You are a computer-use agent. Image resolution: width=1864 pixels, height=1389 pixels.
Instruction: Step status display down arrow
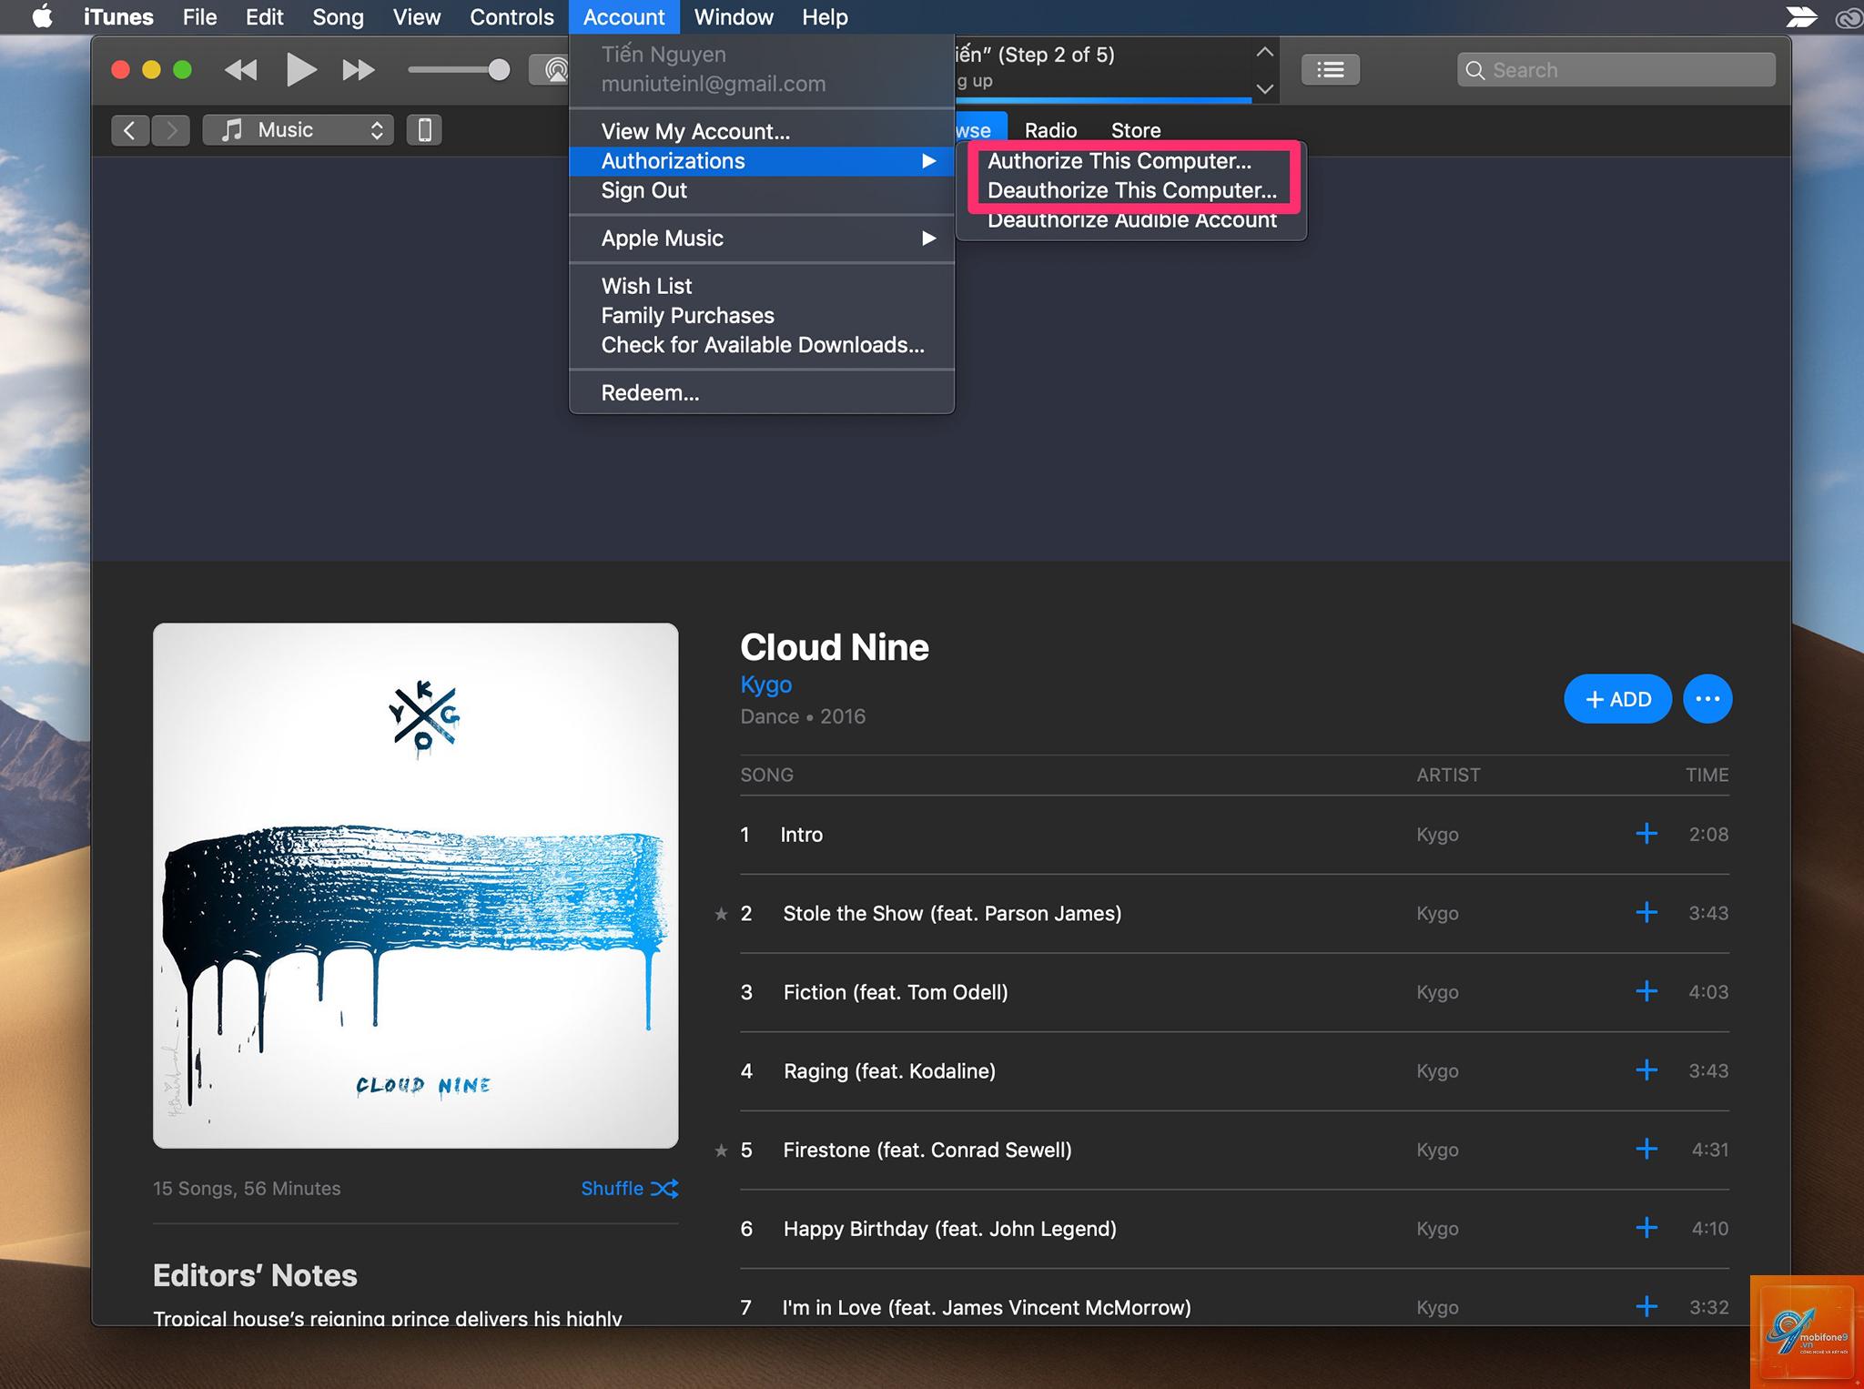[x=1264, y=88]
